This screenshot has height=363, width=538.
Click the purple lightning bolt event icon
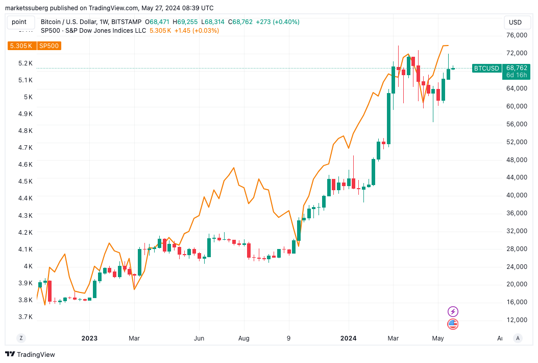(x=453, y=311)
